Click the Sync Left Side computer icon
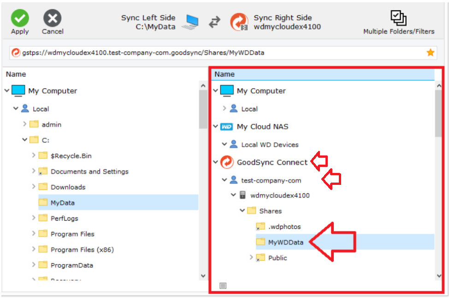This screenshot has width=449, height=298. pyautogui.click(x=191, y=22)
